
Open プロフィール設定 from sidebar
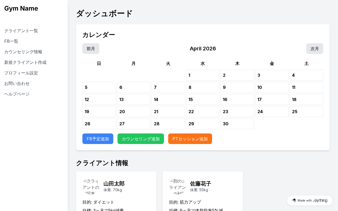[21, 73]
